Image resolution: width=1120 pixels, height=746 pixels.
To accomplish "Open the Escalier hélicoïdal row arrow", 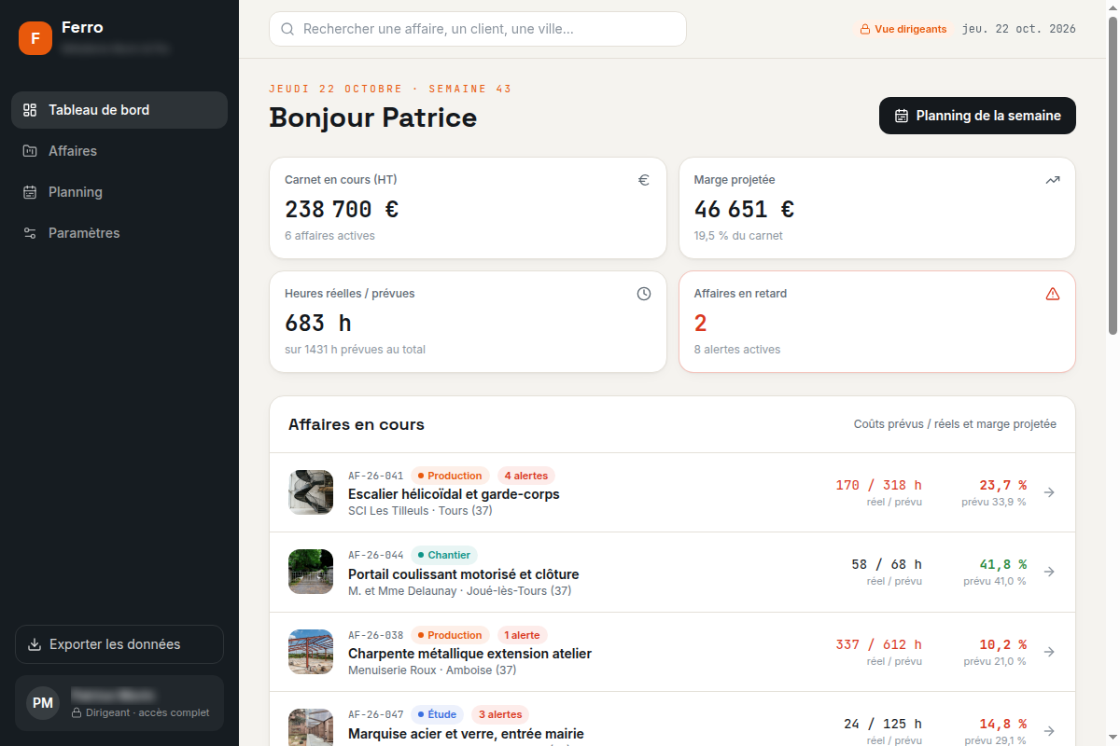I will click(1049, 492).
